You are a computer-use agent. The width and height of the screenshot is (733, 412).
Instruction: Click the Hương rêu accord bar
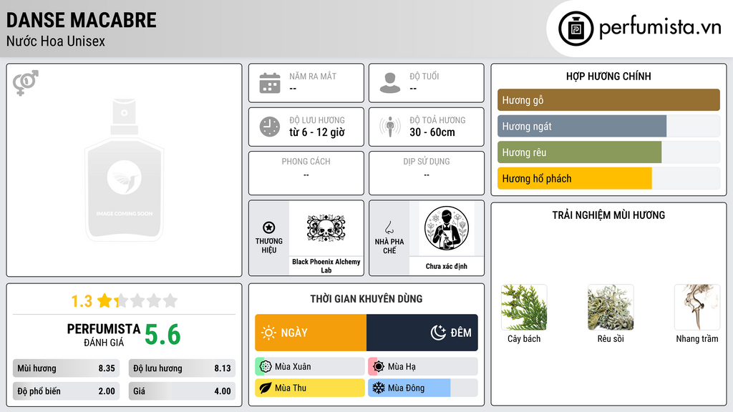click(608, 152)
